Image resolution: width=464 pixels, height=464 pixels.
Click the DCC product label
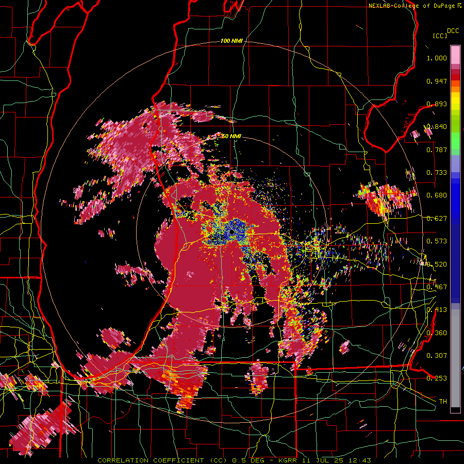[x=453, y=31]
